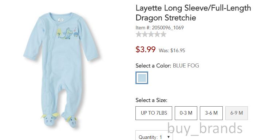Click the item number 2050096_1069
257x140 pixels.
tap(168, 28)
